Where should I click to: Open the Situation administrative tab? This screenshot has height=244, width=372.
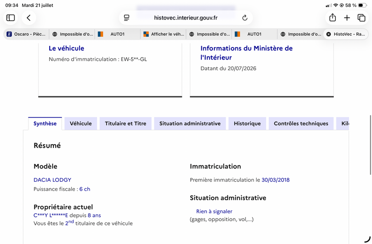(190, 124)
